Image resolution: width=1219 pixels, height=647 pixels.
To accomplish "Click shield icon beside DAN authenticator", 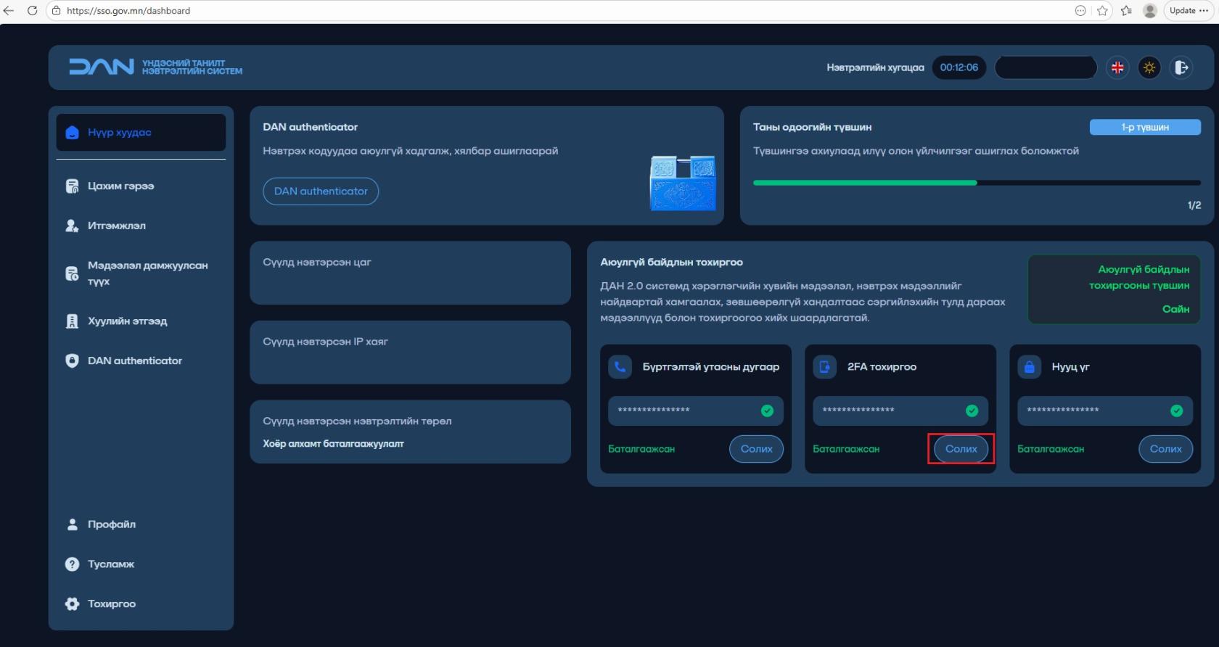I will [72, 360].
